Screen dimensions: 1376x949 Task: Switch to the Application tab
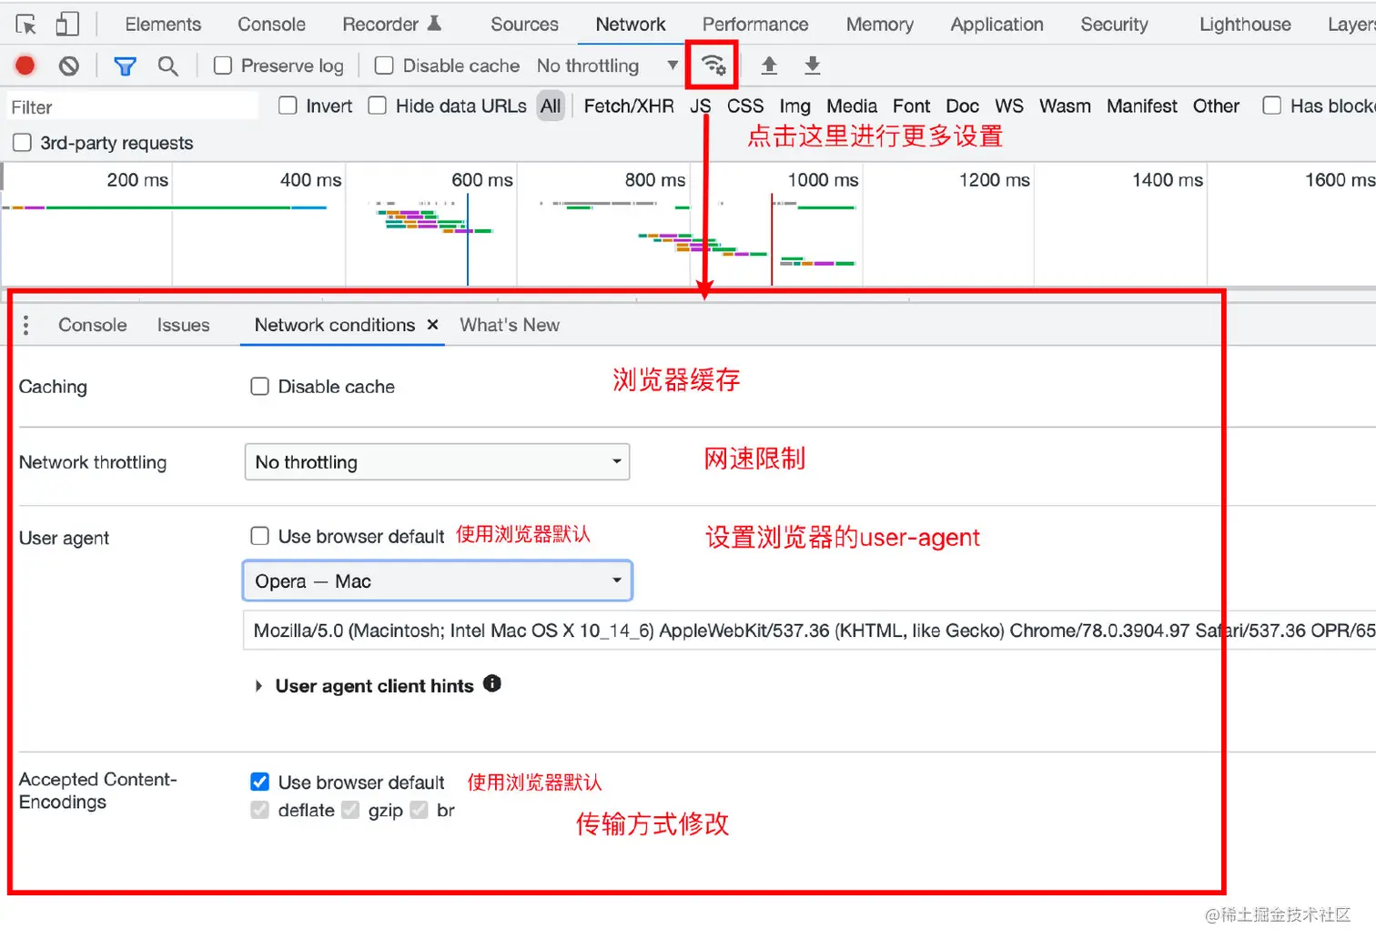(x=997, y=25)
